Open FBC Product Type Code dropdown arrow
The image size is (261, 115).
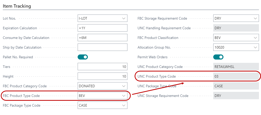point(124,96)
